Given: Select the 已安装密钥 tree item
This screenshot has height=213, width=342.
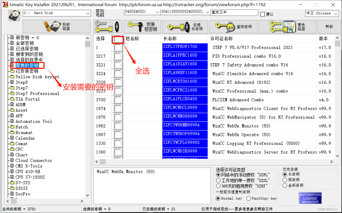Looking at the screenshot, I should pos(27,71).
